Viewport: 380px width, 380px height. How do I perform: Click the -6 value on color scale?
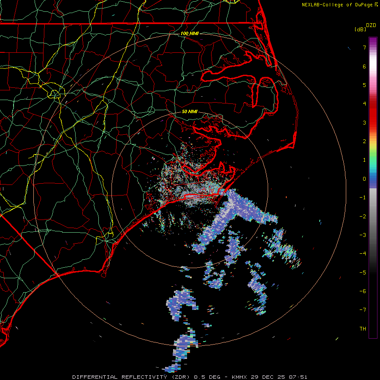[363, 291]
